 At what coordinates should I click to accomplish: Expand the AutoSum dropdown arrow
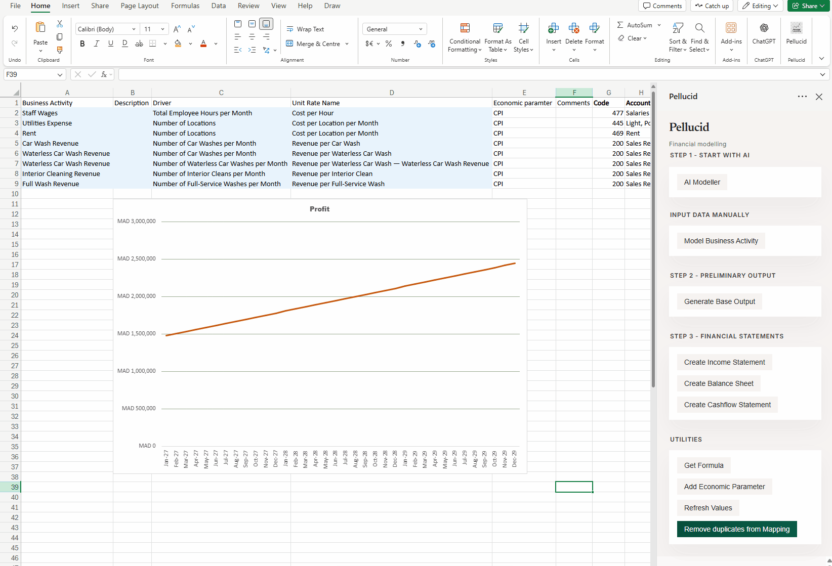point(659,25)
